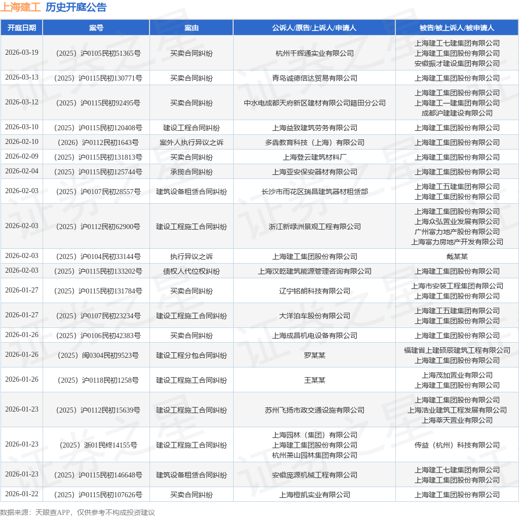This screenshot has width=519, height=517.
Task: Click cause 建设工程合同纠纷
Action: [x=191, y=127]
